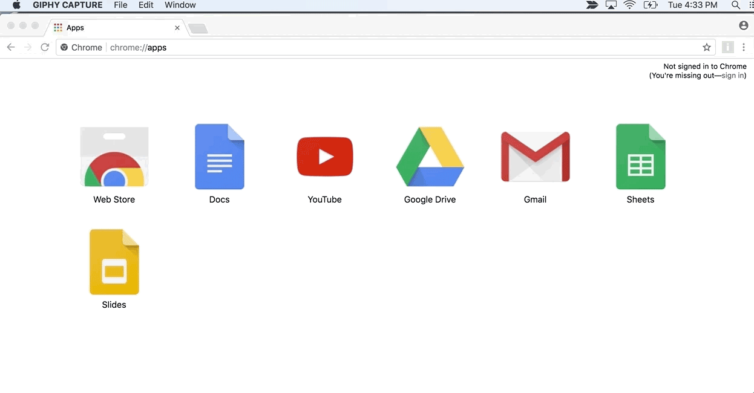This screenshot has width=754, height=393.
Task: Click the Gmail label text
Action: pyautogui.click(x=536, y=200)
